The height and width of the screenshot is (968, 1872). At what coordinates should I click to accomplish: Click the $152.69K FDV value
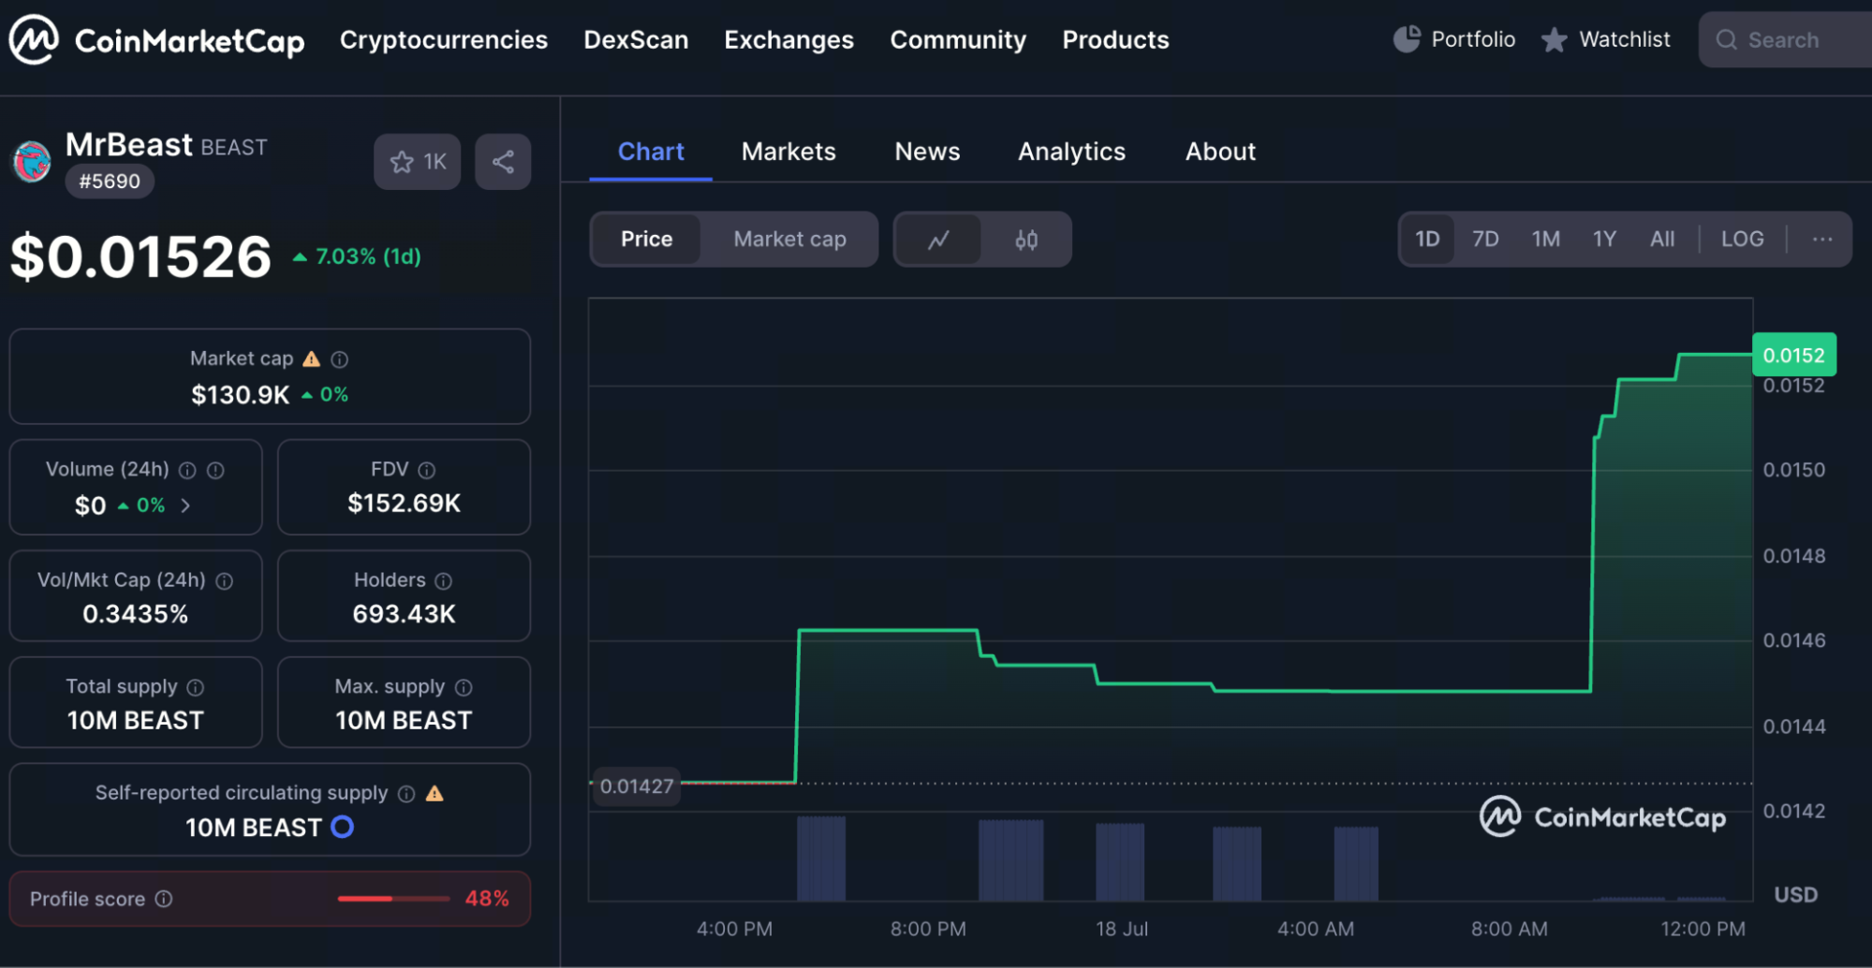[405, 504]
